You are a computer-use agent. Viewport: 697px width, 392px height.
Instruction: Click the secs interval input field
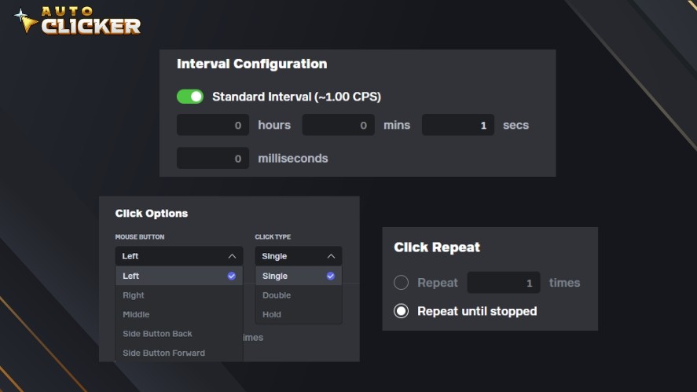point(458,125)
